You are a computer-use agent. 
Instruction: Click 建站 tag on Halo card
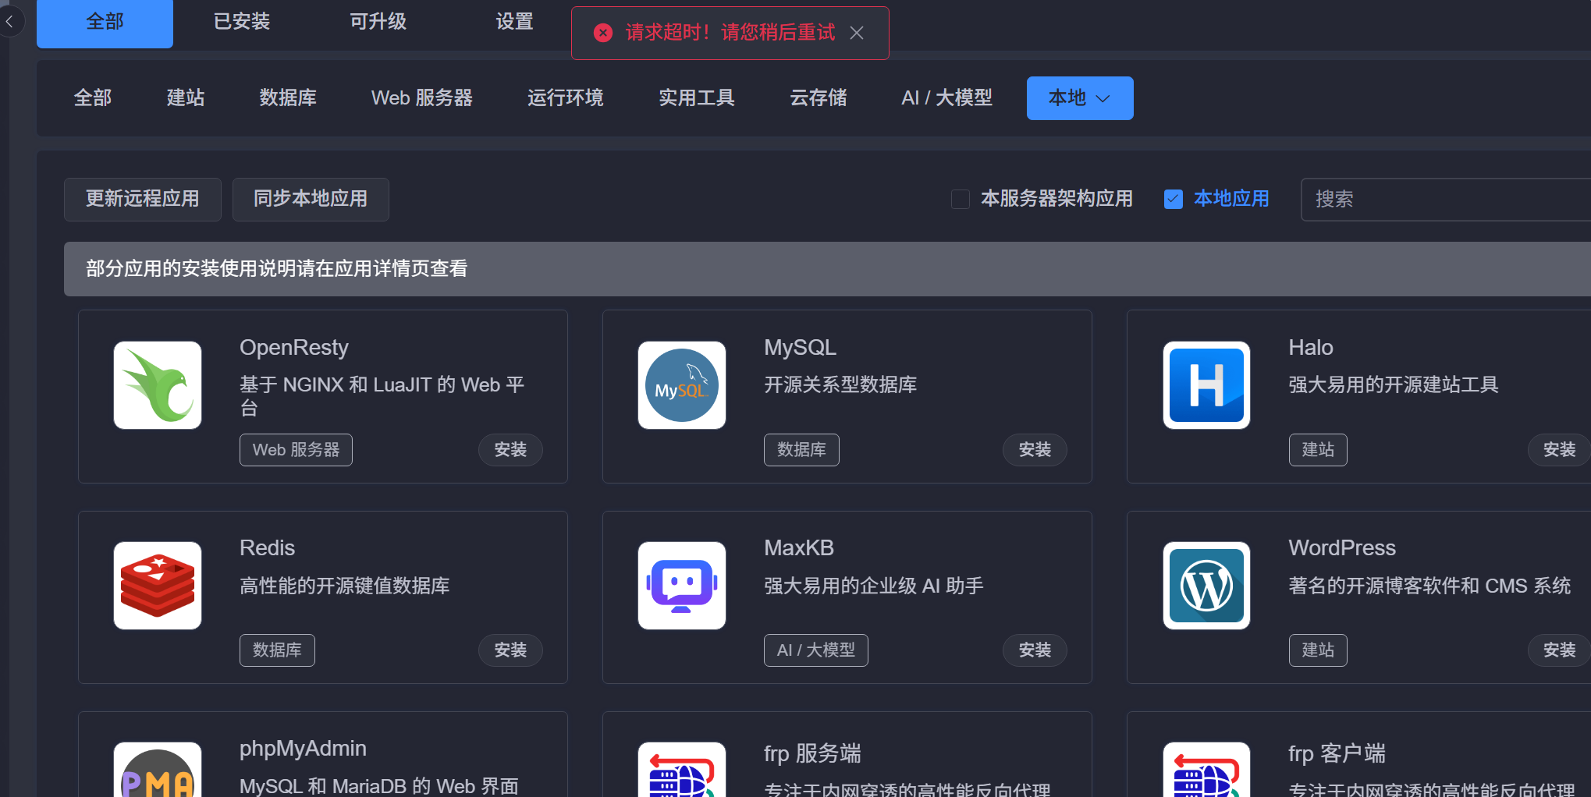click(x=1318, y=450)
